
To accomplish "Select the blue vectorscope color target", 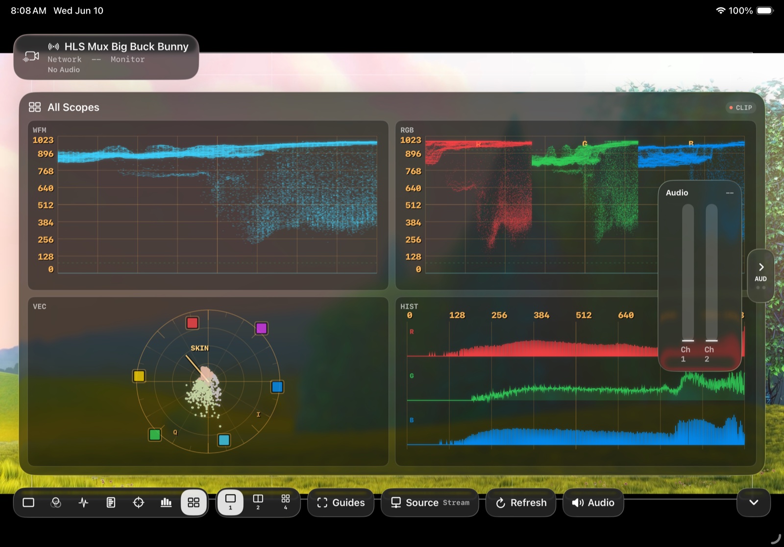I will tap(277, 387).
